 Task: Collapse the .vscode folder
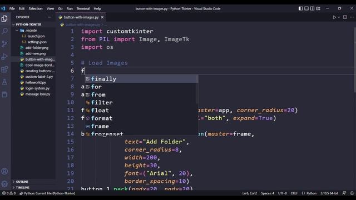(x=33, y=31)
